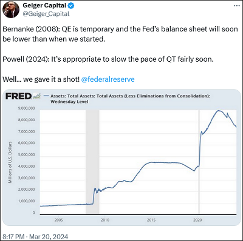This screenshot has height=241, width=243.
Task: Click the 9,000,000 y-axis label
Action: pos(26,108)
